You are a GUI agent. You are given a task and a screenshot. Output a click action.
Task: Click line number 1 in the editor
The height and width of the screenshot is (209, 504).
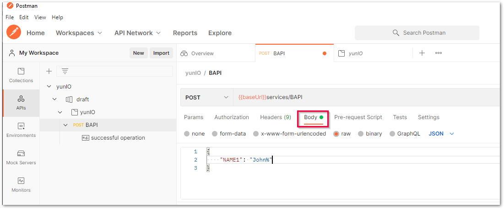(x=196, y=152)
